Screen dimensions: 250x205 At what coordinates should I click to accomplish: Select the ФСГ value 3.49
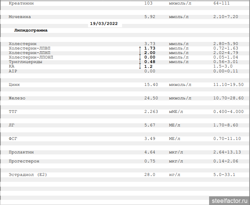(149, 139)
